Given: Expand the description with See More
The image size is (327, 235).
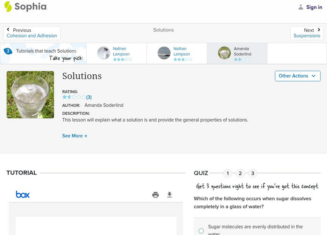Looking at the screenshot, I should (x=75, y=135).
